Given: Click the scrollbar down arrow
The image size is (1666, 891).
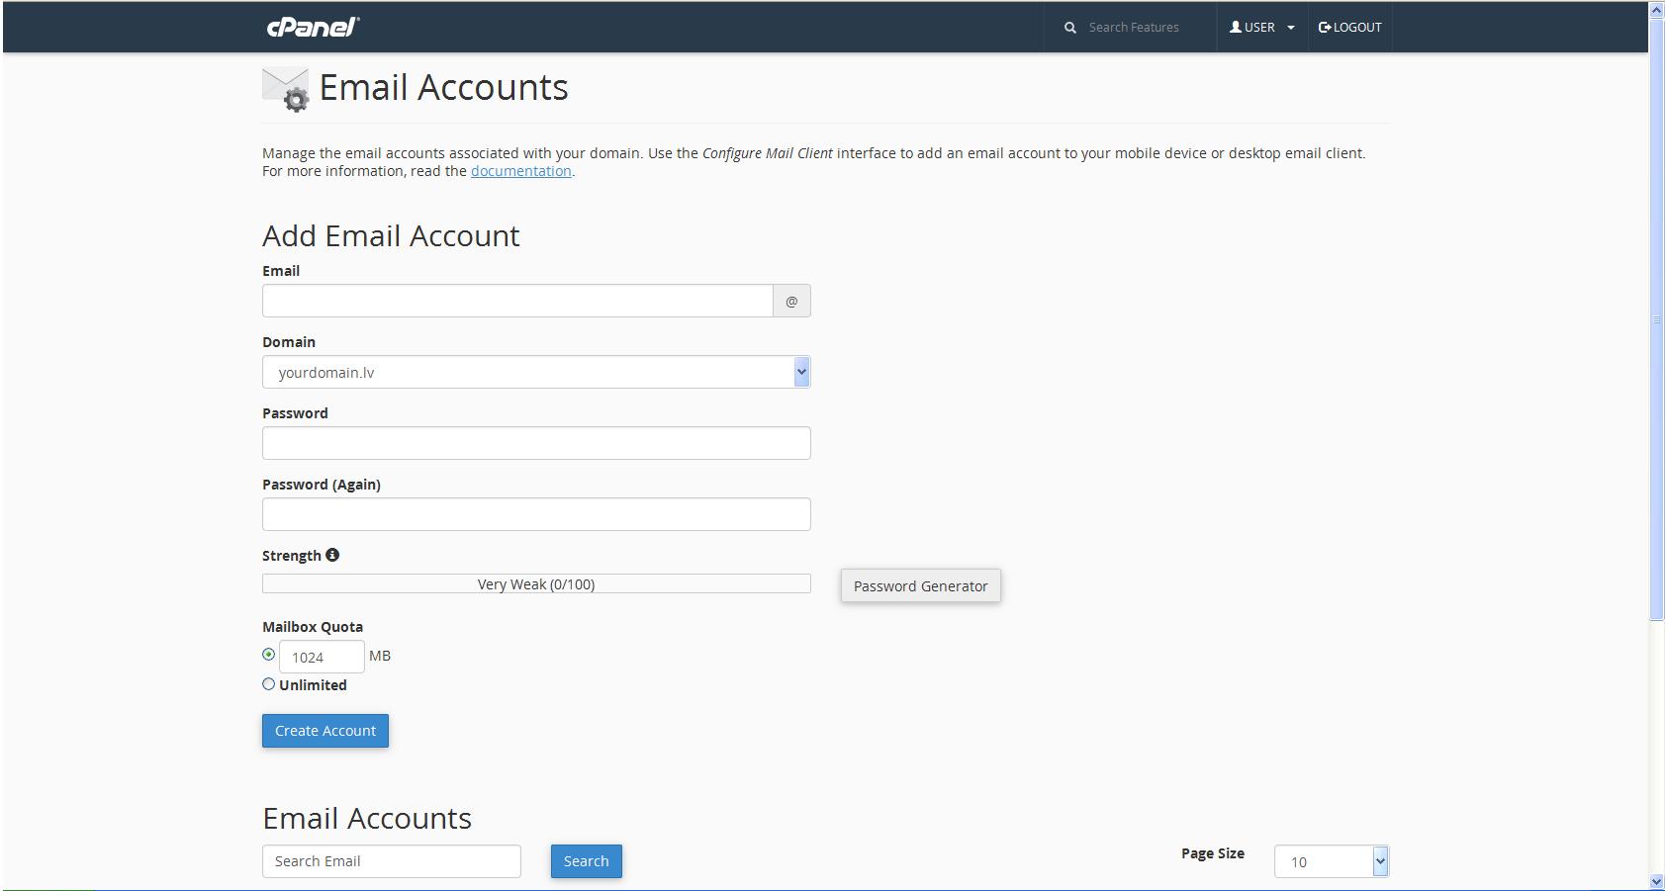Looking at the screenshot, I should (1657, 881).
